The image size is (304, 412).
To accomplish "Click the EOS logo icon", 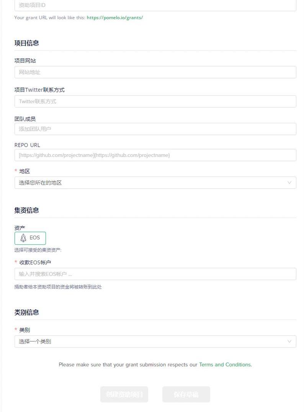I will pyautogui.click(x=23, y=238).
